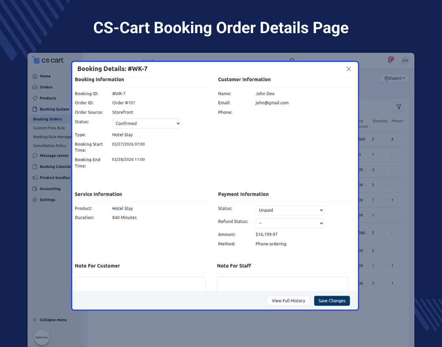The image size is (442, 347).
Task: Select Booking Orders in sidebar
Action: (x=48, y=119)
